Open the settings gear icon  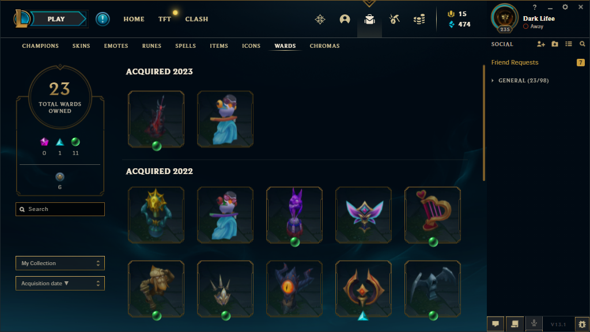tap(565, 7)
